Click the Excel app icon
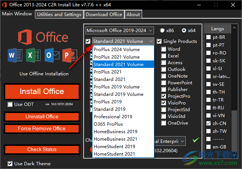Image resolution: width=242 pixels, height=169 pixels. click(33, 55)
